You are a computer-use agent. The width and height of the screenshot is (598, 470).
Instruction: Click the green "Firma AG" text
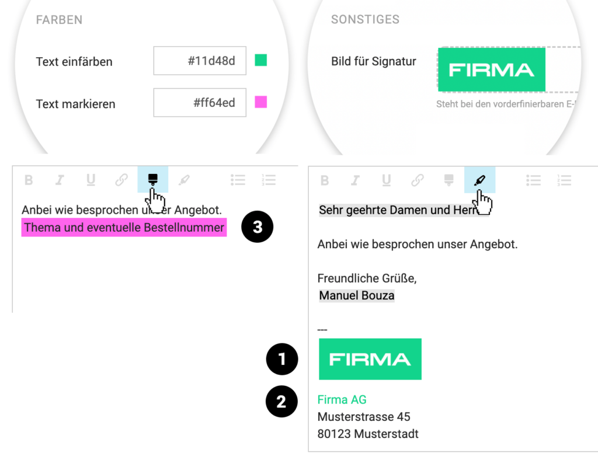(342, 400)
